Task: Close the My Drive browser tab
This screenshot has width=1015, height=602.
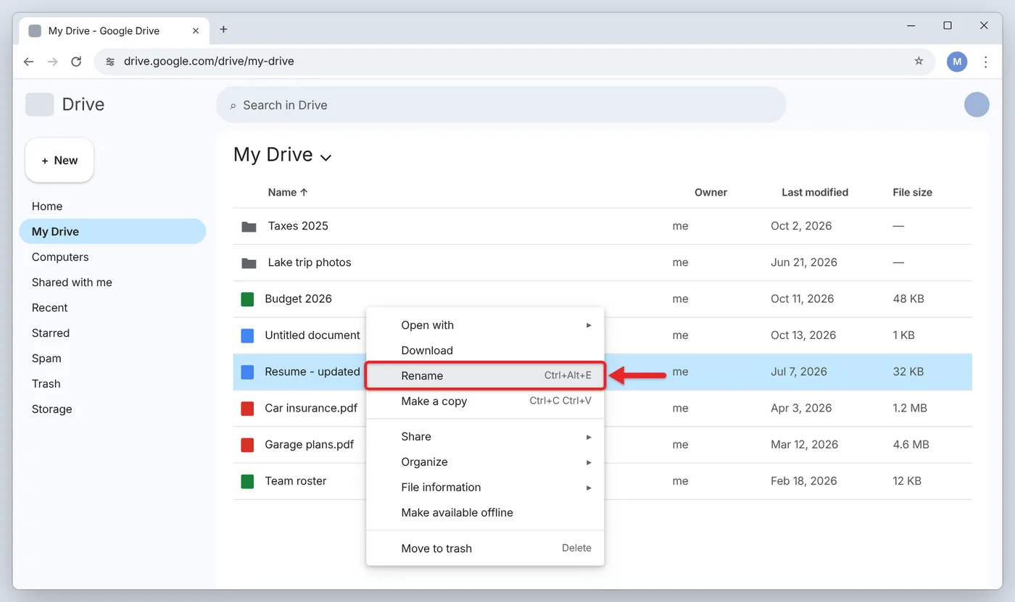Action: (195, 30)
